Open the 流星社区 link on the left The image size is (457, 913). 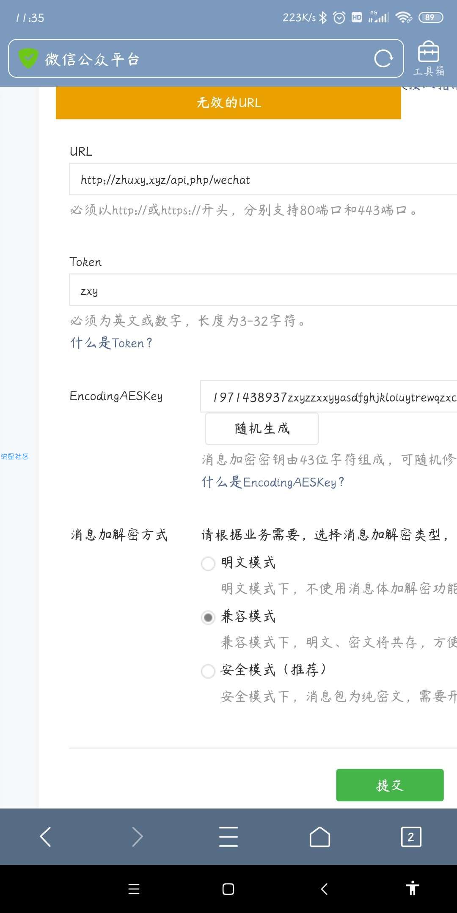click(15, 456)
